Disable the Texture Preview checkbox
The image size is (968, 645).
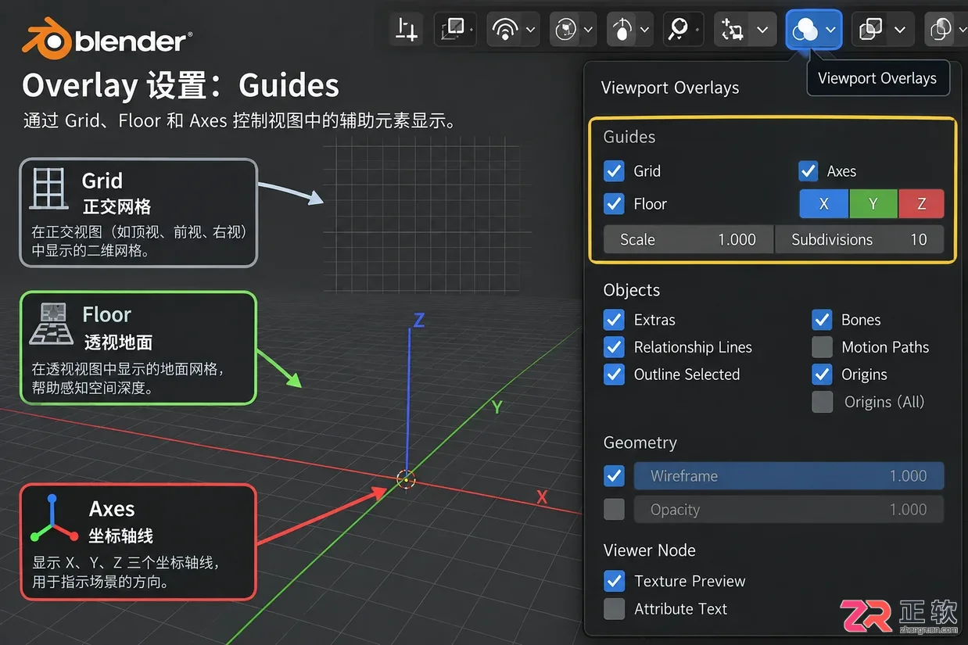coord(614,581)
